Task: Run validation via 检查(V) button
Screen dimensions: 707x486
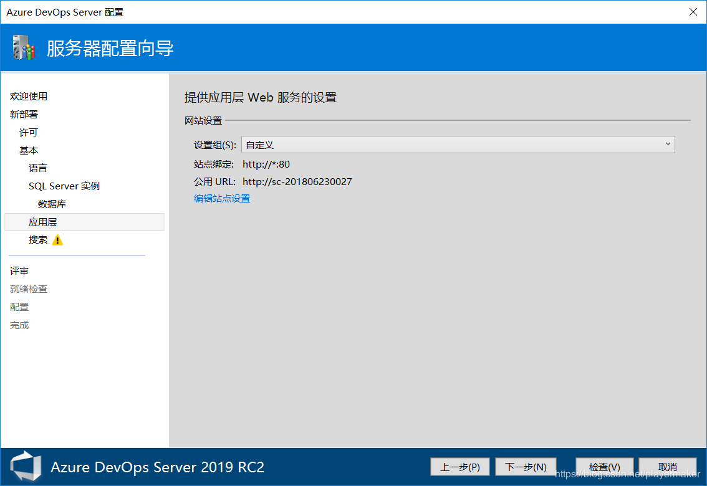Action: (x=604, y=467)
